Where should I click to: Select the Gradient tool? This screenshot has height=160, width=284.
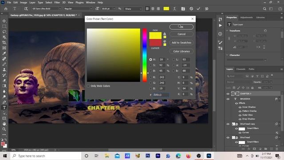tap(4, 86)
